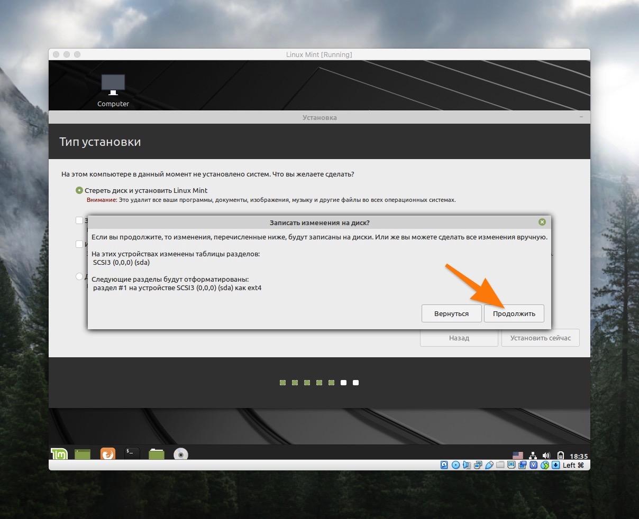The height and width of the screenshot is (519, 639).
Task: Open the sound volume tray icon
Action: (x=546, y=456)
